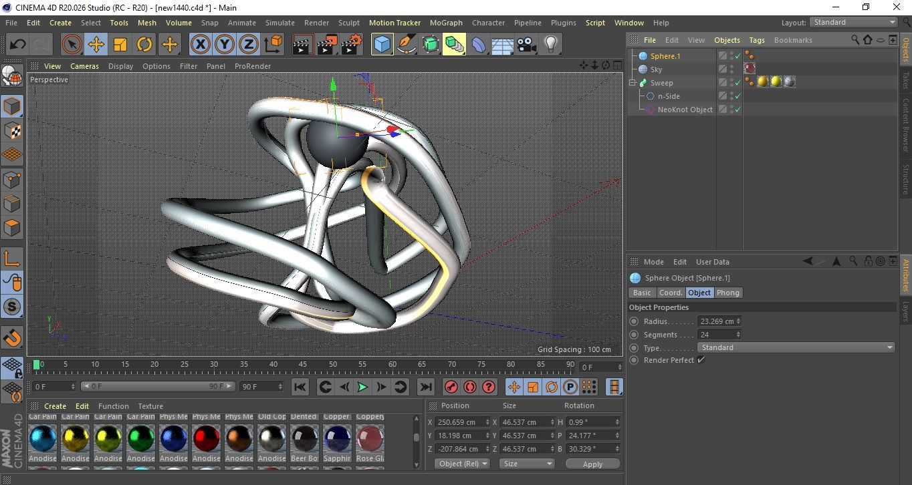
Task: Open the MoGraph menu
Action: 446,23
